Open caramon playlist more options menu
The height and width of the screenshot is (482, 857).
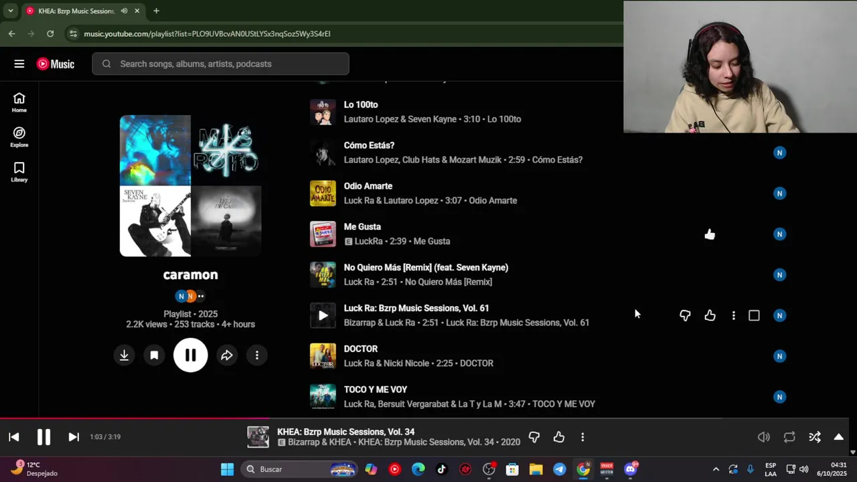point(257,355)
